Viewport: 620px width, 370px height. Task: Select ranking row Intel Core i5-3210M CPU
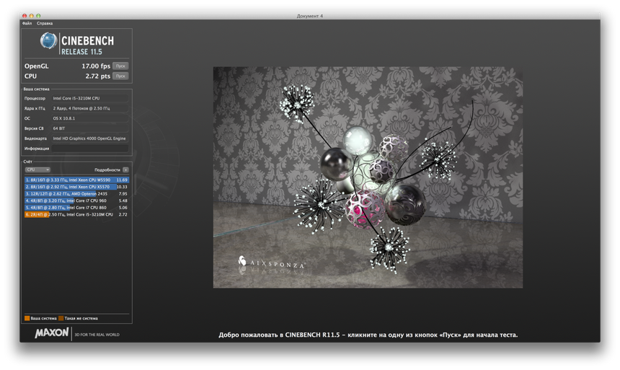(76, 214)
